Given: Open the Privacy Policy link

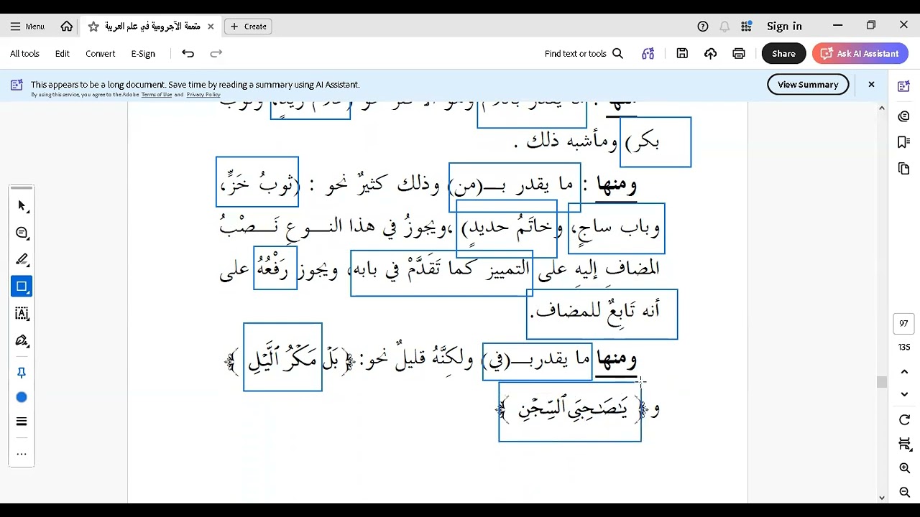Looking at the screenshot, I should pos(203,95).
